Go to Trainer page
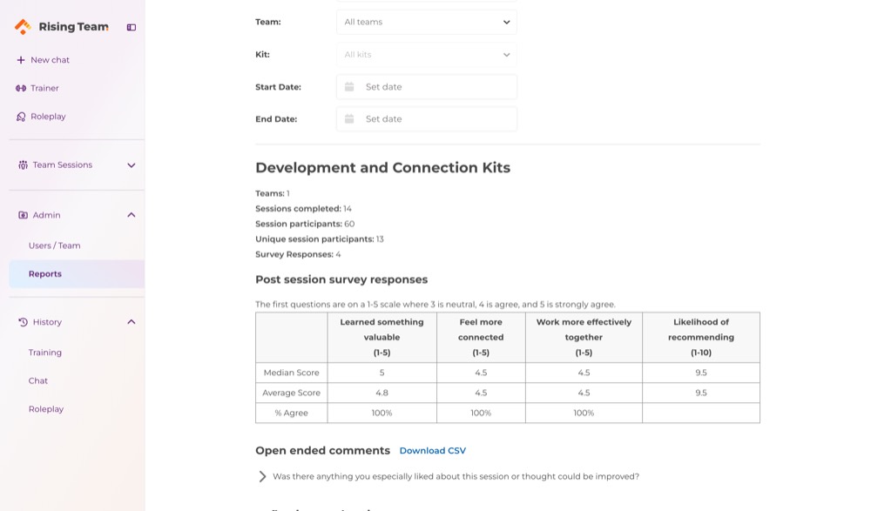This screenshot has width=871, height=511. pos(44,88)
